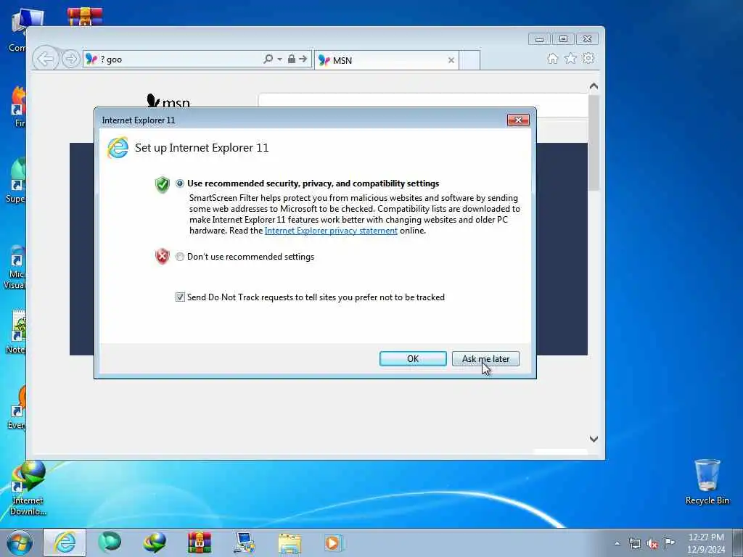Click the security lock icon in address bar
Viewport: 743px width, 557px height.
[292, 59]
